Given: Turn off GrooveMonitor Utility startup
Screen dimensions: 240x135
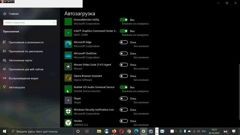Looking at the screenshot, I should pos(124,20).
